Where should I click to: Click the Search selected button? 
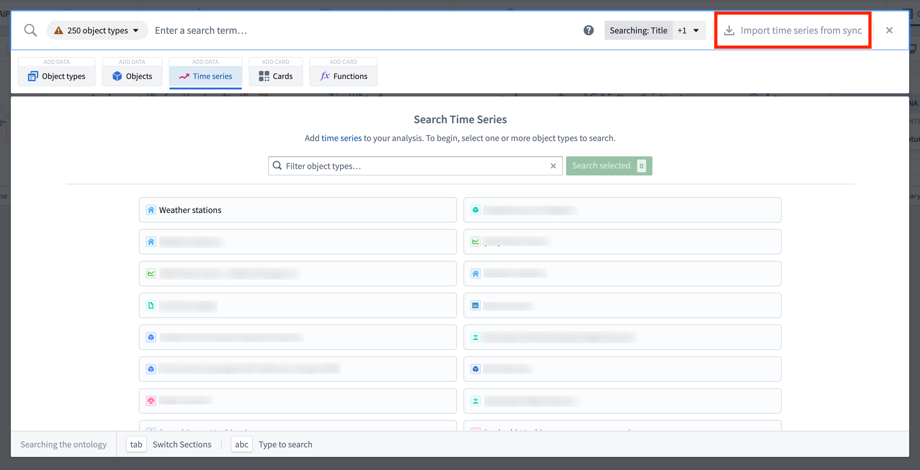[x=608, y=166]
